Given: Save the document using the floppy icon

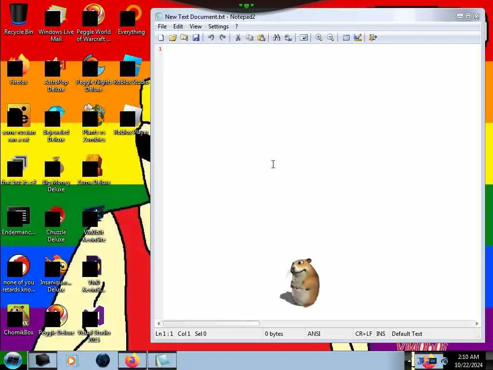Looking at the screenshot, I should (196, 38).
